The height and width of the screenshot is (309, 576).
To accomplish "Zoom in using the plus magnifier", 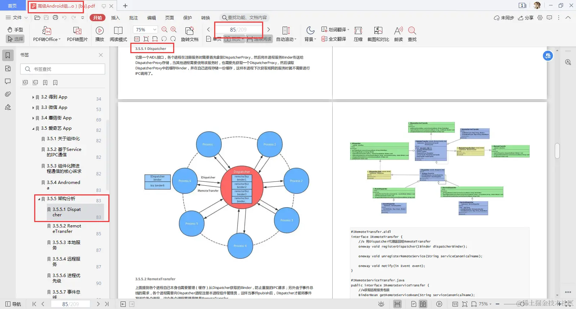I will tap(174, 29).
